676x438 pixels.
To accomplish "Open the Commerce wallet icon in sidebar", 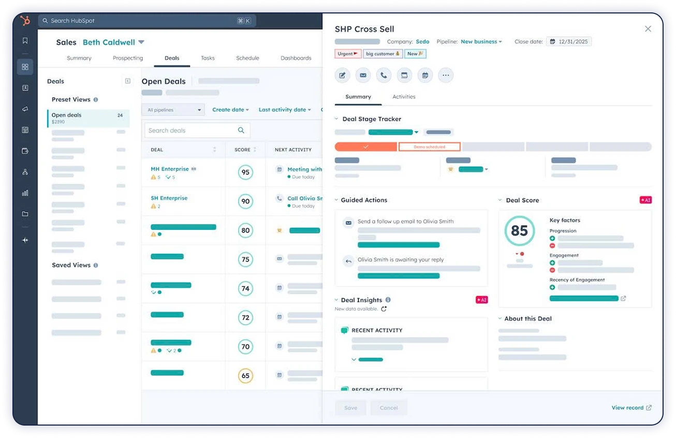I will coord(25,151).
